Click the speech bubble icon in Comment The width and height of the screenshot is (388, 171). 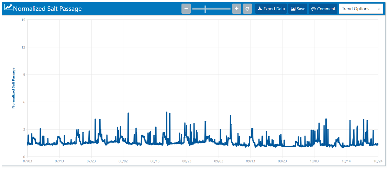(313, 9)
